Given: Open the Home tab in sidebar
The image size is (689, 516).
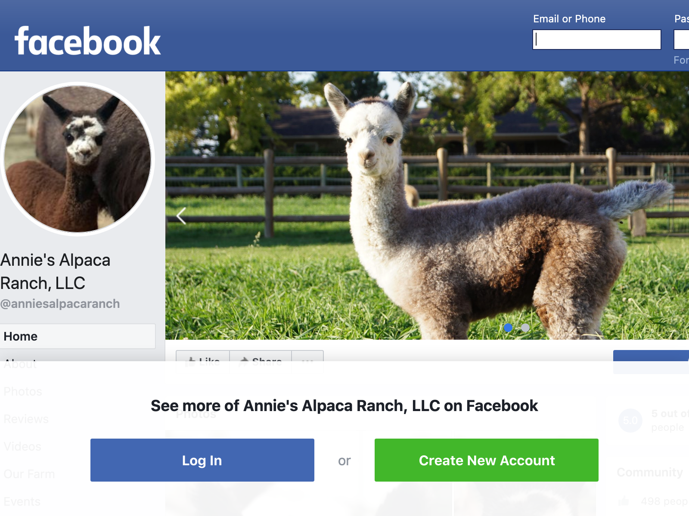Looking at the screenshot, I should [78, 336].
